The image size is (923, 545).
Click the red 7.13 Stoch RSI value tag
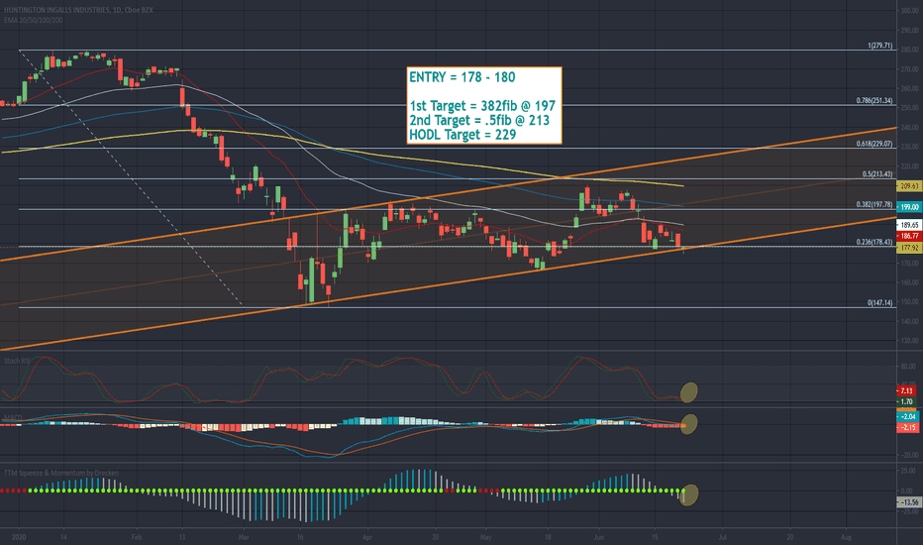906,391
